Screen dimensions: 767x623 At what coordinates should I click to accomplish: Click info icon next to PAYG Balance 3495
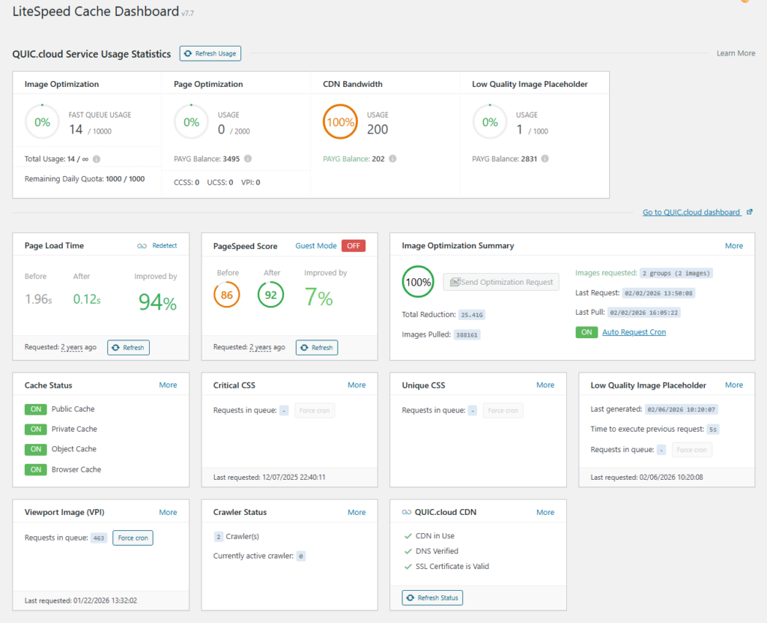(x=248, y=159)
